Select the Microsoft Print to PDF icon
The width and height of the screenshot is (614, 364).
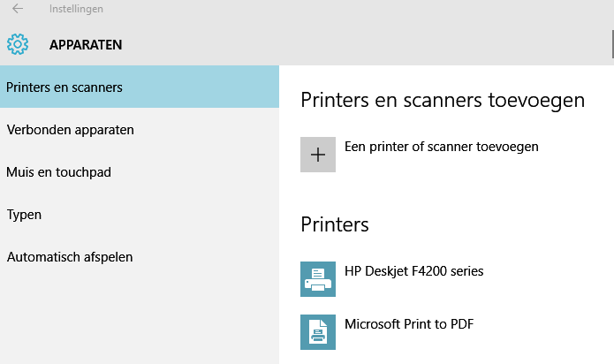pos(318,332)
